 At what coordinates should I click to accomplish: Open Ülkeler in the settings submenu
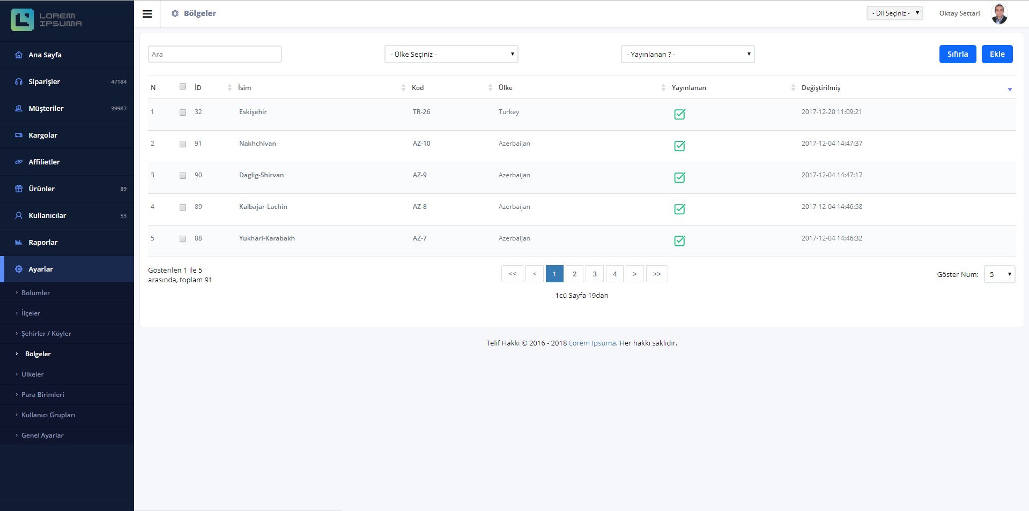(33, 374)
